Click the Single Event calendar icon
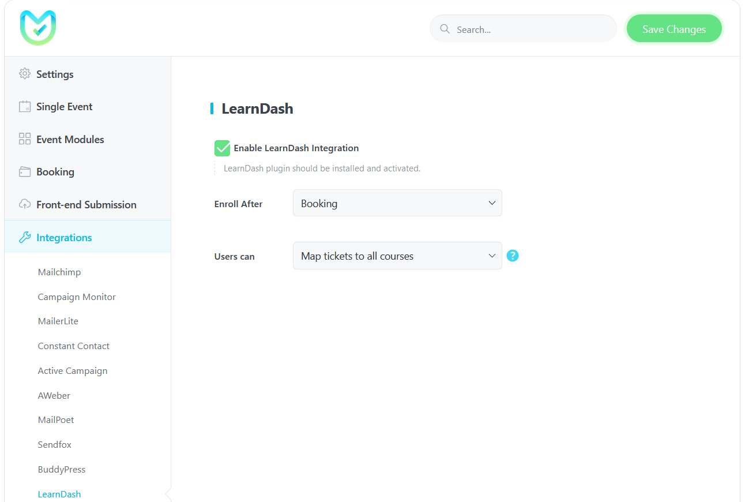The image size is (745, 502). click(x=24, y=107)
